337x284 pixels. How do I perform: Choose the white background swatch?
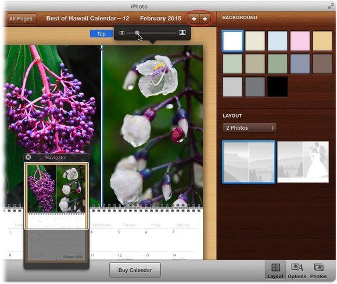point(232,41)
